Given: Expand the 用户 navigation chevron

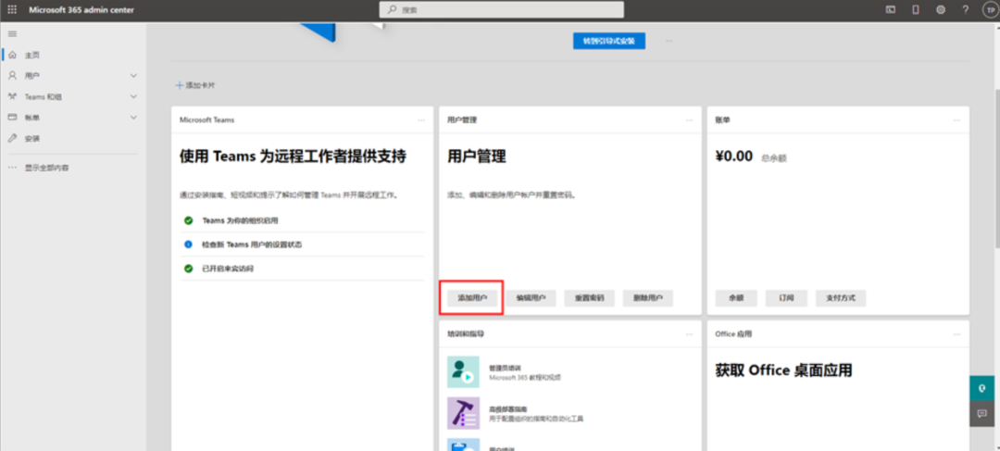Looking at the screenshot, I should pos(133,76).
